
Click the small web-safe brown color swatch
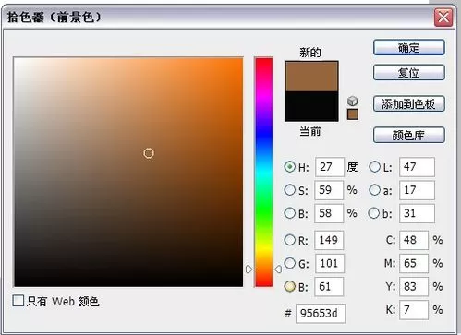pos(353,114)
